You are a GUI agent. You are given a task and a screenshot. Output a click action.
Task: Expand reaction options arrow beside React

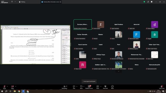84,86
